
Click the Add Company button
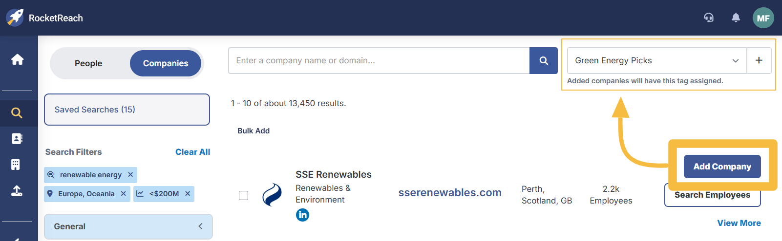tap(722, 167)
